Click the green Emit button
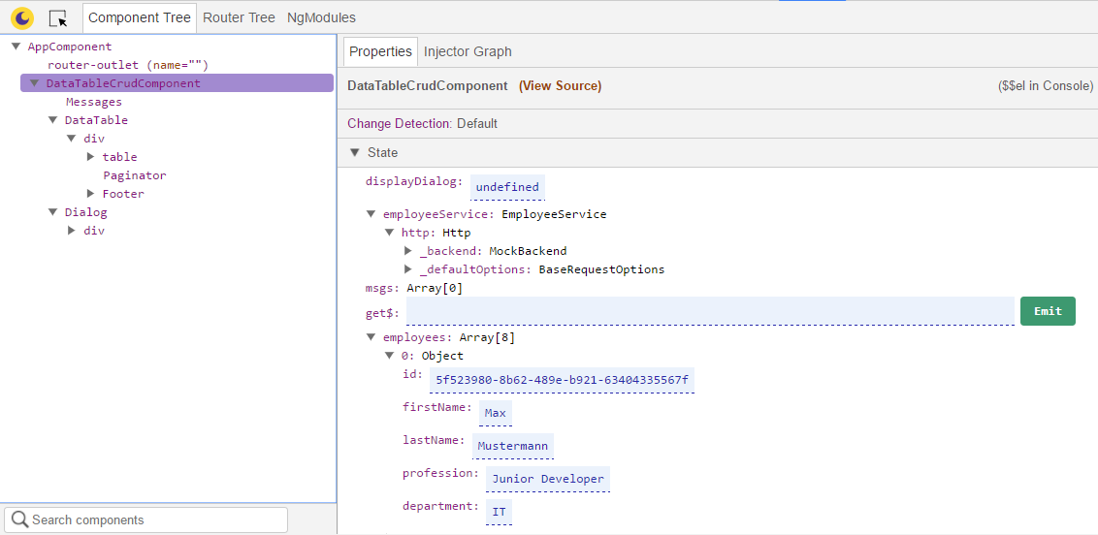The height and width of the screenshot is (535, 1098). click(x=1048, y=311)
